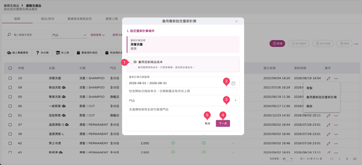Click the calendar icon in the date range field
The height and width of the screenshot is (165, 362).
(x=233, y=83)
